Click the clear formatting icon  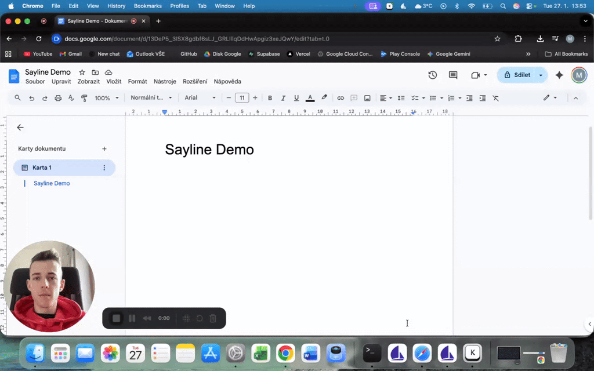(x=495, y=97)
